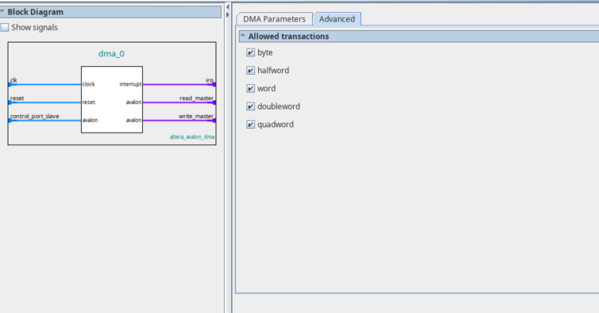Click the interrupt port label in block
The height and width of the screenshot is (313, 599).
coord(131,84)
